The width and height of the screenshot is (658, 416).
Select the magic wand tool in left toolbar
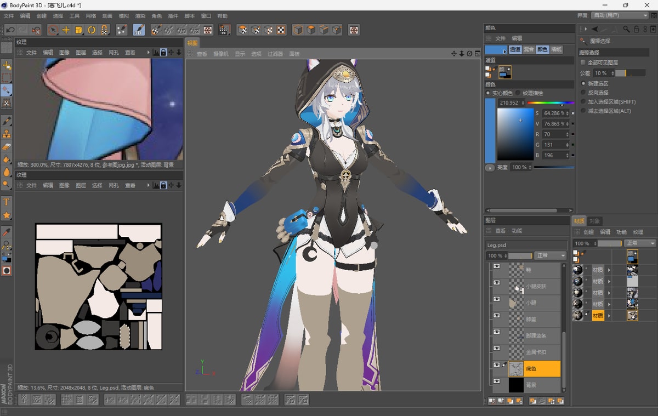point(7,90)
